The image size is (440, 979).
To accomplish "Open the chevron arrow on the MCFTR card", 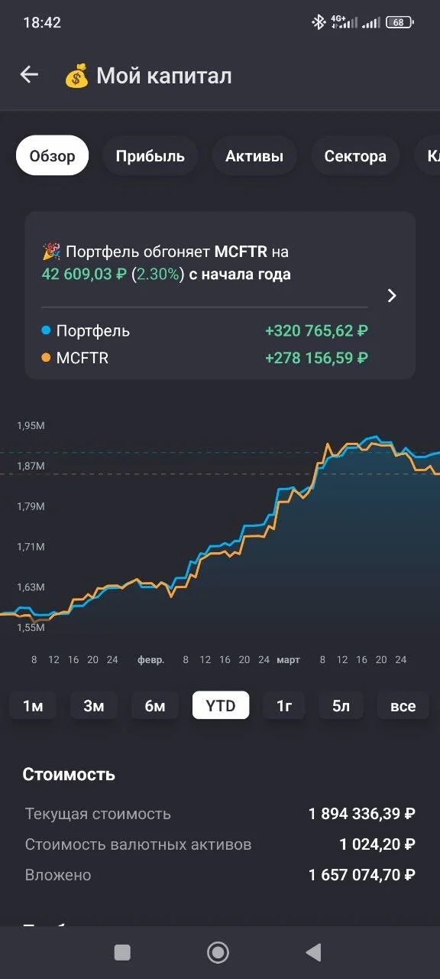I will (392, 295).
